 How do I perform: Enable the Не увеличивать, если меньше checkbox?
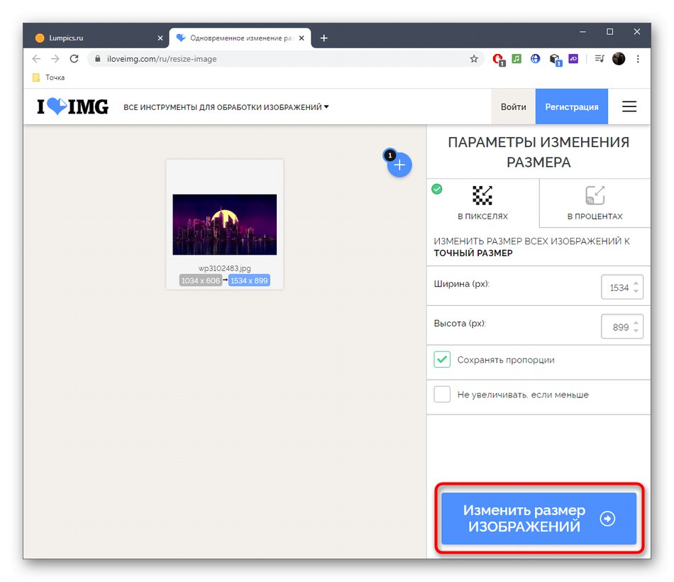point(442,394)
